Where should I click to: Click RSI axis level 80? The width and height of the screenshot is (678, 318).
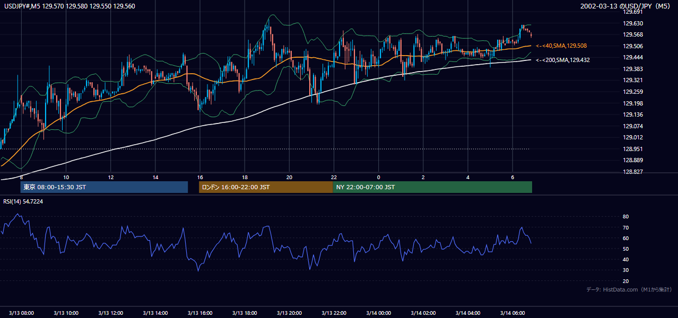626,217
